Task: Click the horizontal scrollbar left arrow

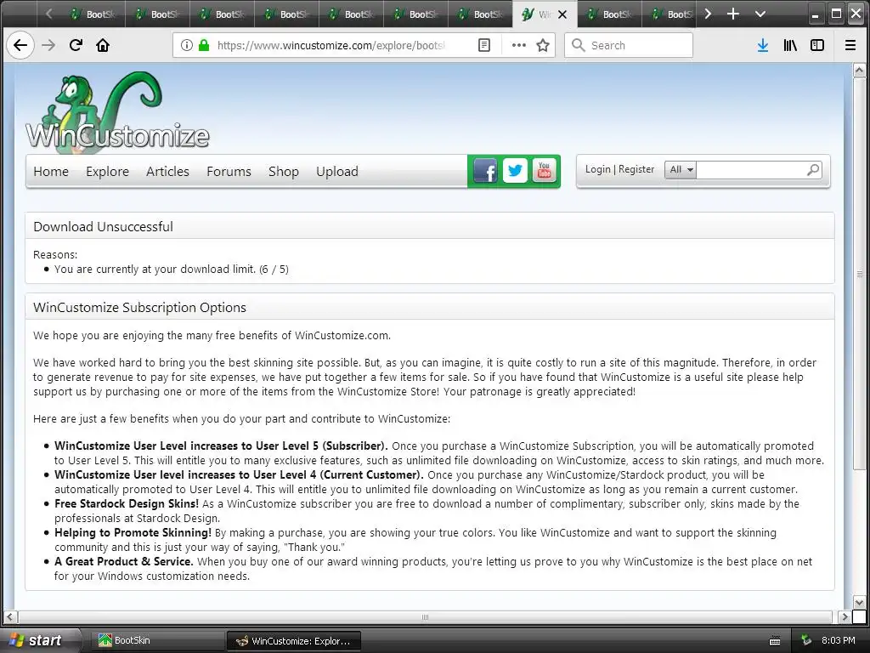Action: [x=10, y=617]
